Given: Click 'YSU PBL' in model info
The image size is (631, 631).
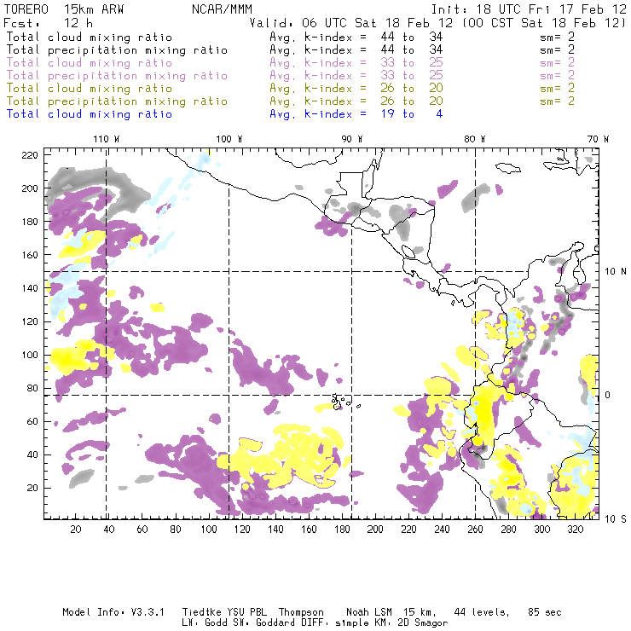Looking at the screenshot, I should tap(246, 612).
